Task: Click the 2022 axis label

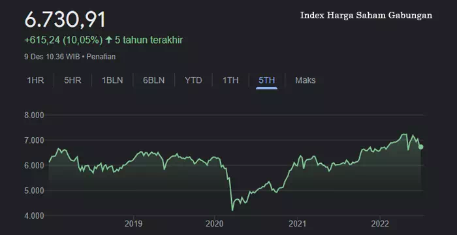Action: click(380, 224)
